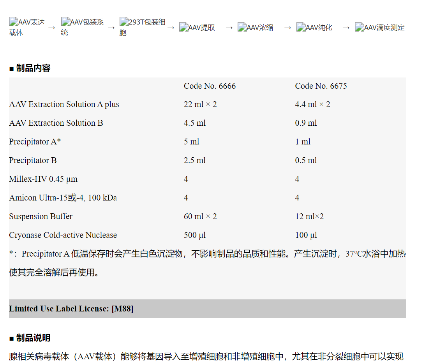This screenshot has height=364, width=446.
Task: Click the Limited Use Label License [M88] bar
Action: [x=71, y=309]
